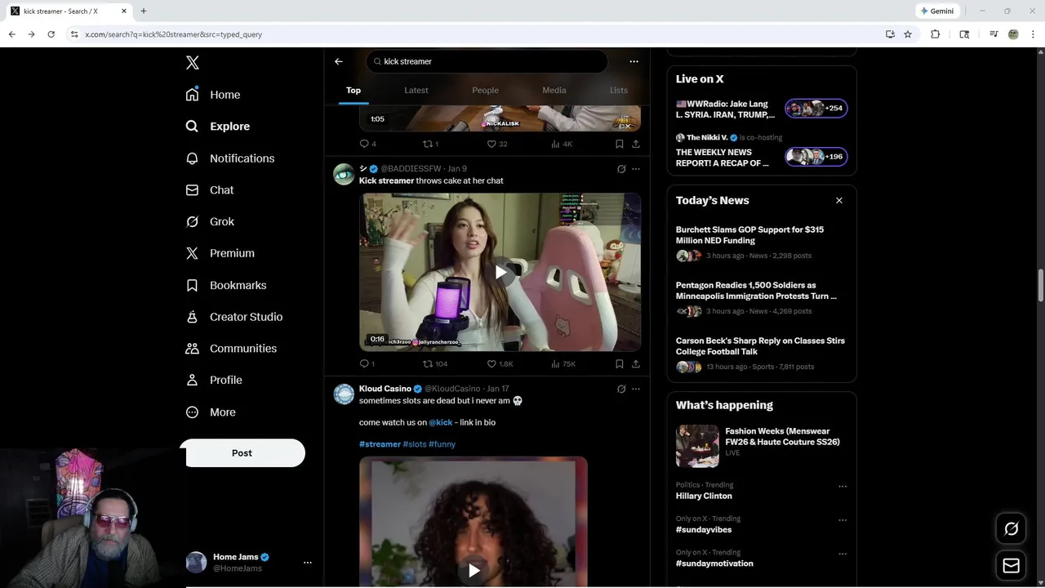
Task: Open Premium in the sidebar
Action: click(220, 253)
